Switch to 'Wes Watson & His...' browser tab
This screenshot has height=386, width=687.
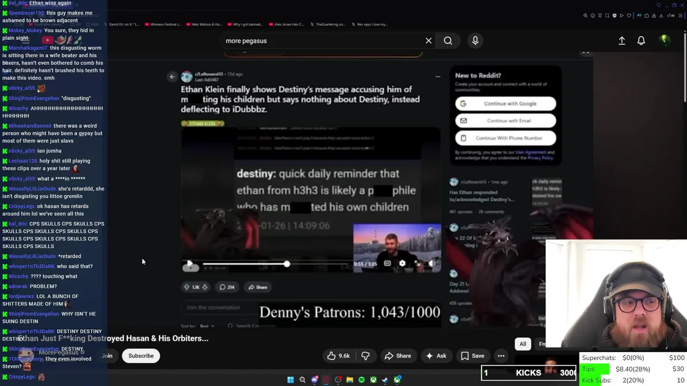[203, 24]
